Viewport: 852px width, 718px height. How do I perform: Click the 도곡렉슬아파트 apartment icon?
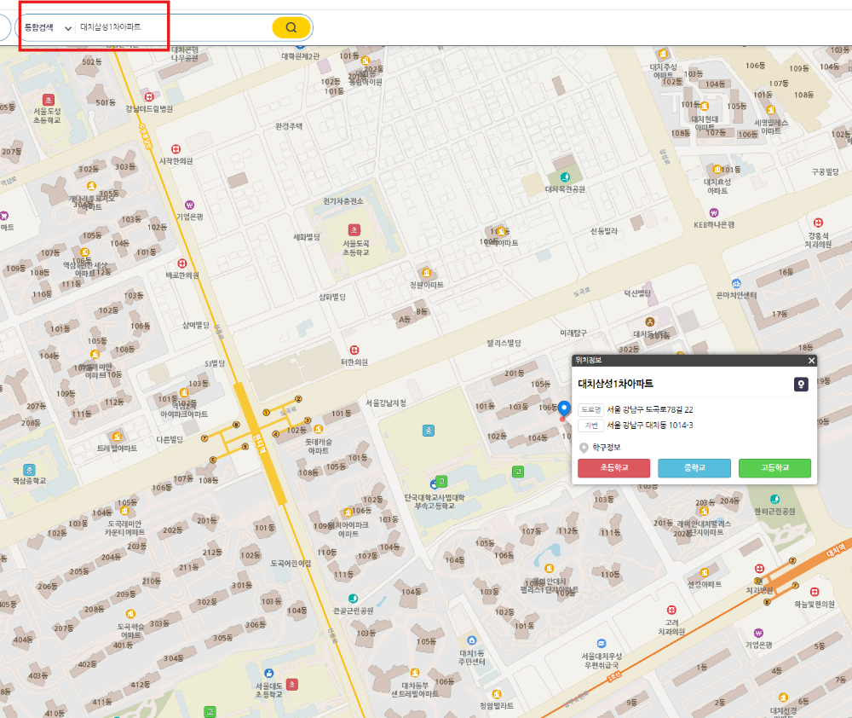click(130, 615)
